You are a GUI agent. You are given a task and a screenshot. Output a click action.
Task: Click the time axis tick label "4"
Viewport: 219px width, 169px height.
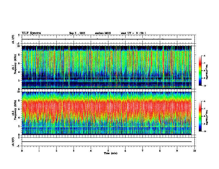click(x=91, y=151)
